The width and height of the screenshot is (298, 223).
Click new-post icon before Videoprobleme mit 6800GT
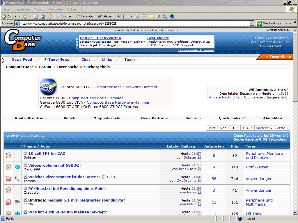[x=25, y=165]
